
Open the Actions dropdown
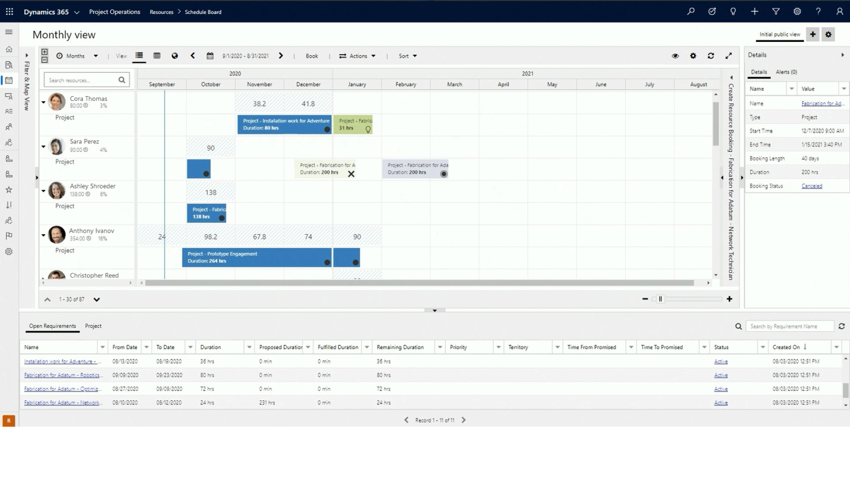click(x=358, y=55)
